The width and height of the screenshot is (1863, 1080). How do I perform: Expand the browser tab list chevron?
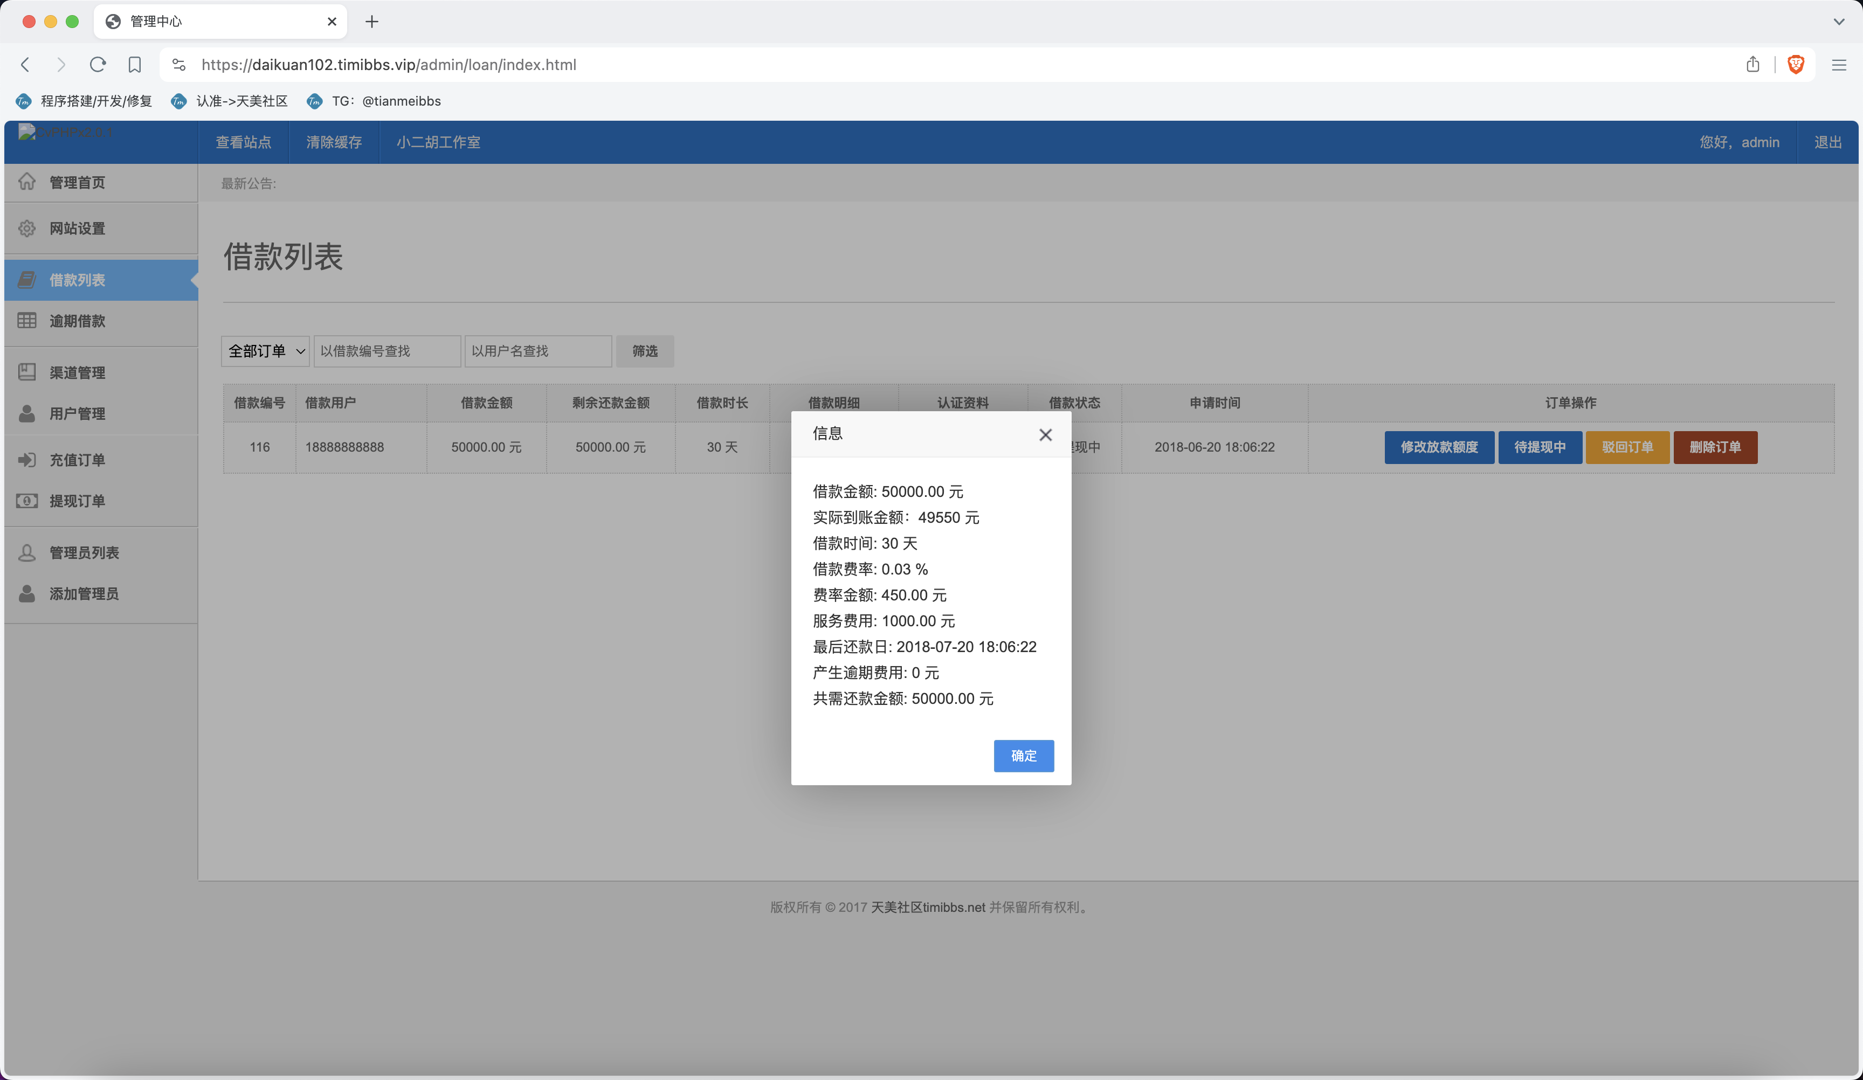[x=1838, y=22]
